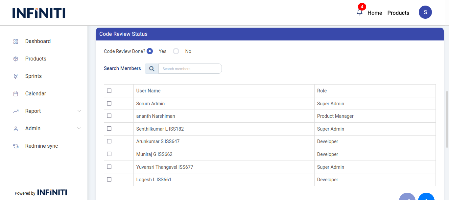Open the notifications bell icon
This screenshot has height=200, width=449.
[x=360, y=12]
